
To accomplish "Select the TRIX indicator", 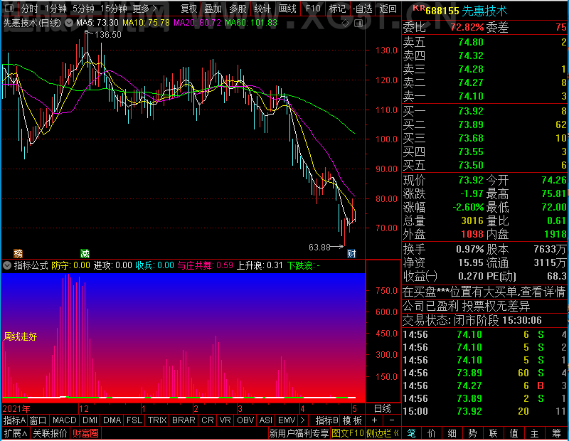I will 157,420.
